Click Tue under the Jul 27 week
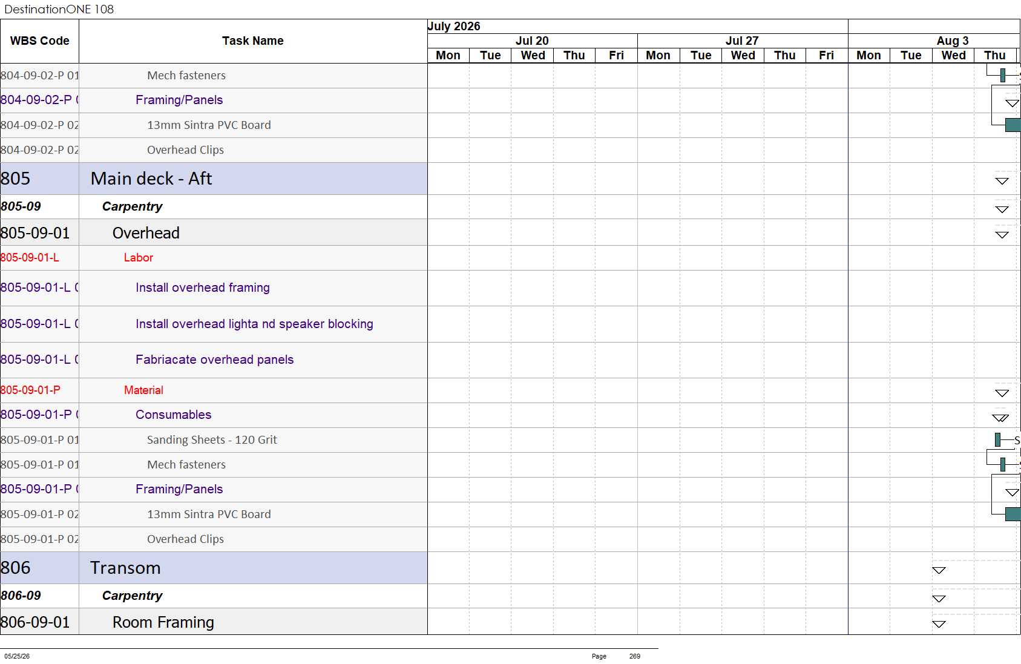The image size is (1021, 664). click(701, 55)
